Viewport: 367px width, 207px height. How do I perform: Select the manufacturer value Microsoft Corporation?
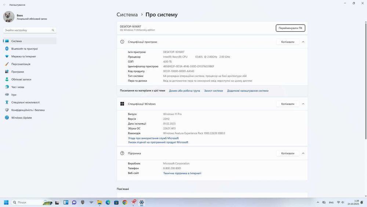pos(176,164)
